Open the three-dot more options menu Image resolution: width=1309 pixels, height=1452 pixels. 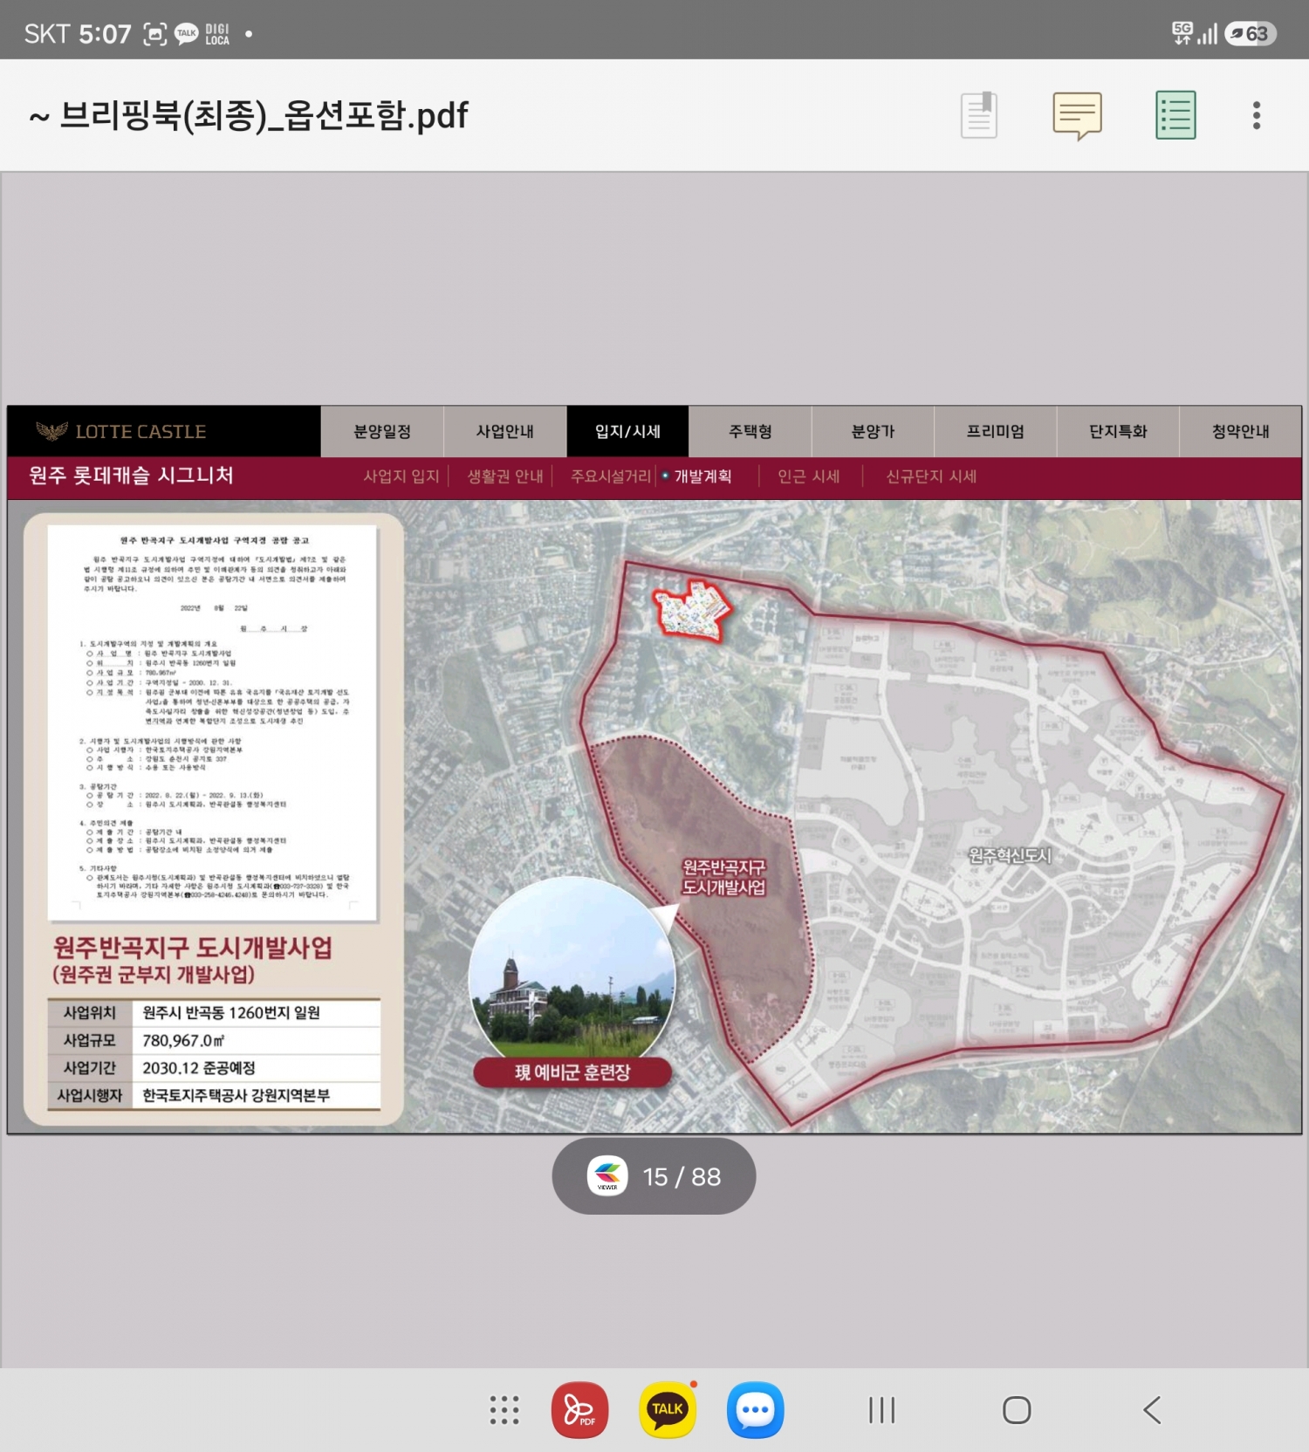(x=1257, y=115)
